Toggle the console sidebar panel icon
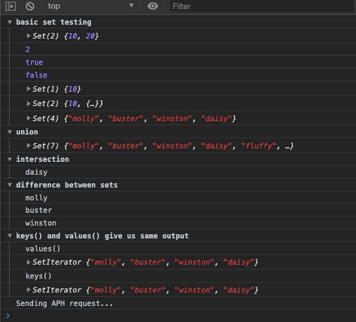Image resolution: width=356 pixels, height=322 pixels. pos(11,6)
